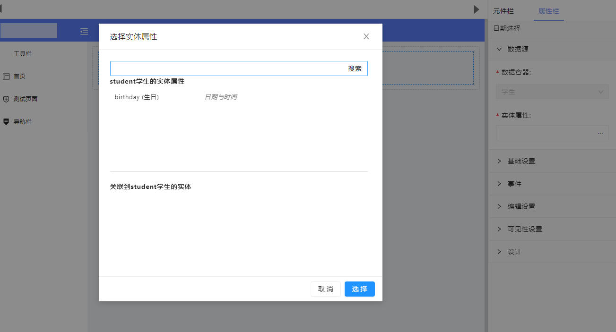Open 首页 from the left sidebar

point(19,76)
